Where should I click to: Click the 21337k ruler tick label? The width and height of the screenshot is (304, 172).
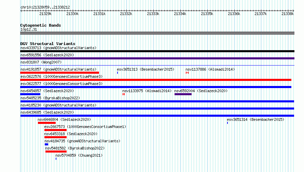point(261,14)
